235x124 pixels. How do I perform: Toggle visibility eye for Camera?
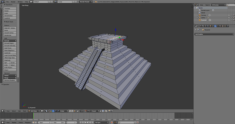coord(229,15)
